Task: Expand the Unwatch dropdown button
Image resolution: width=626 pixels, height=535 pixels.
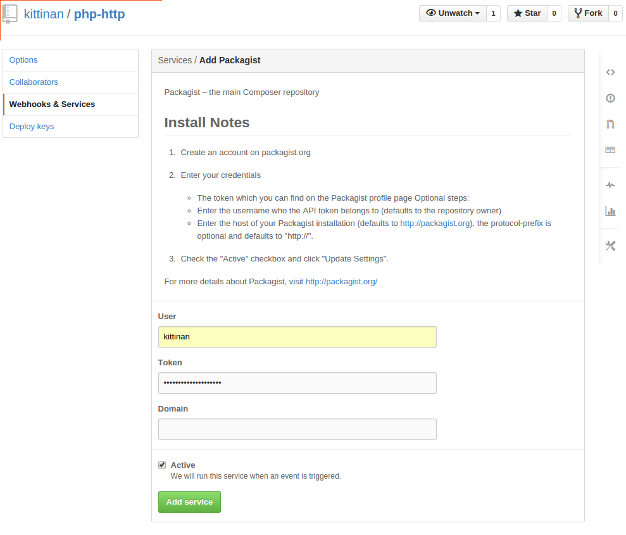Action: (453, 13)
